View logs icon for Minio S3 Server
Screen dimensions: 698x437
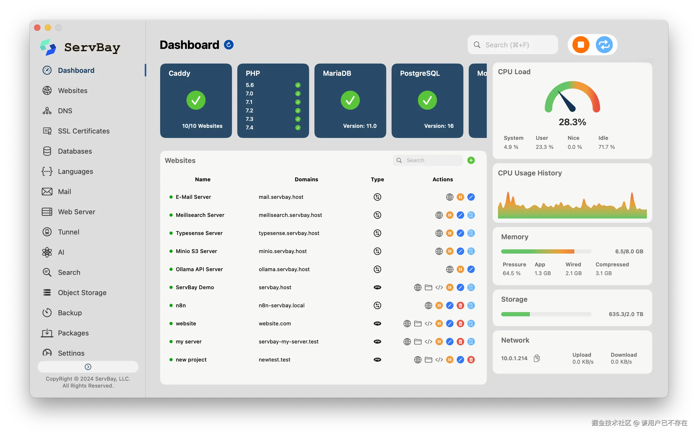[x=471, y=251]
